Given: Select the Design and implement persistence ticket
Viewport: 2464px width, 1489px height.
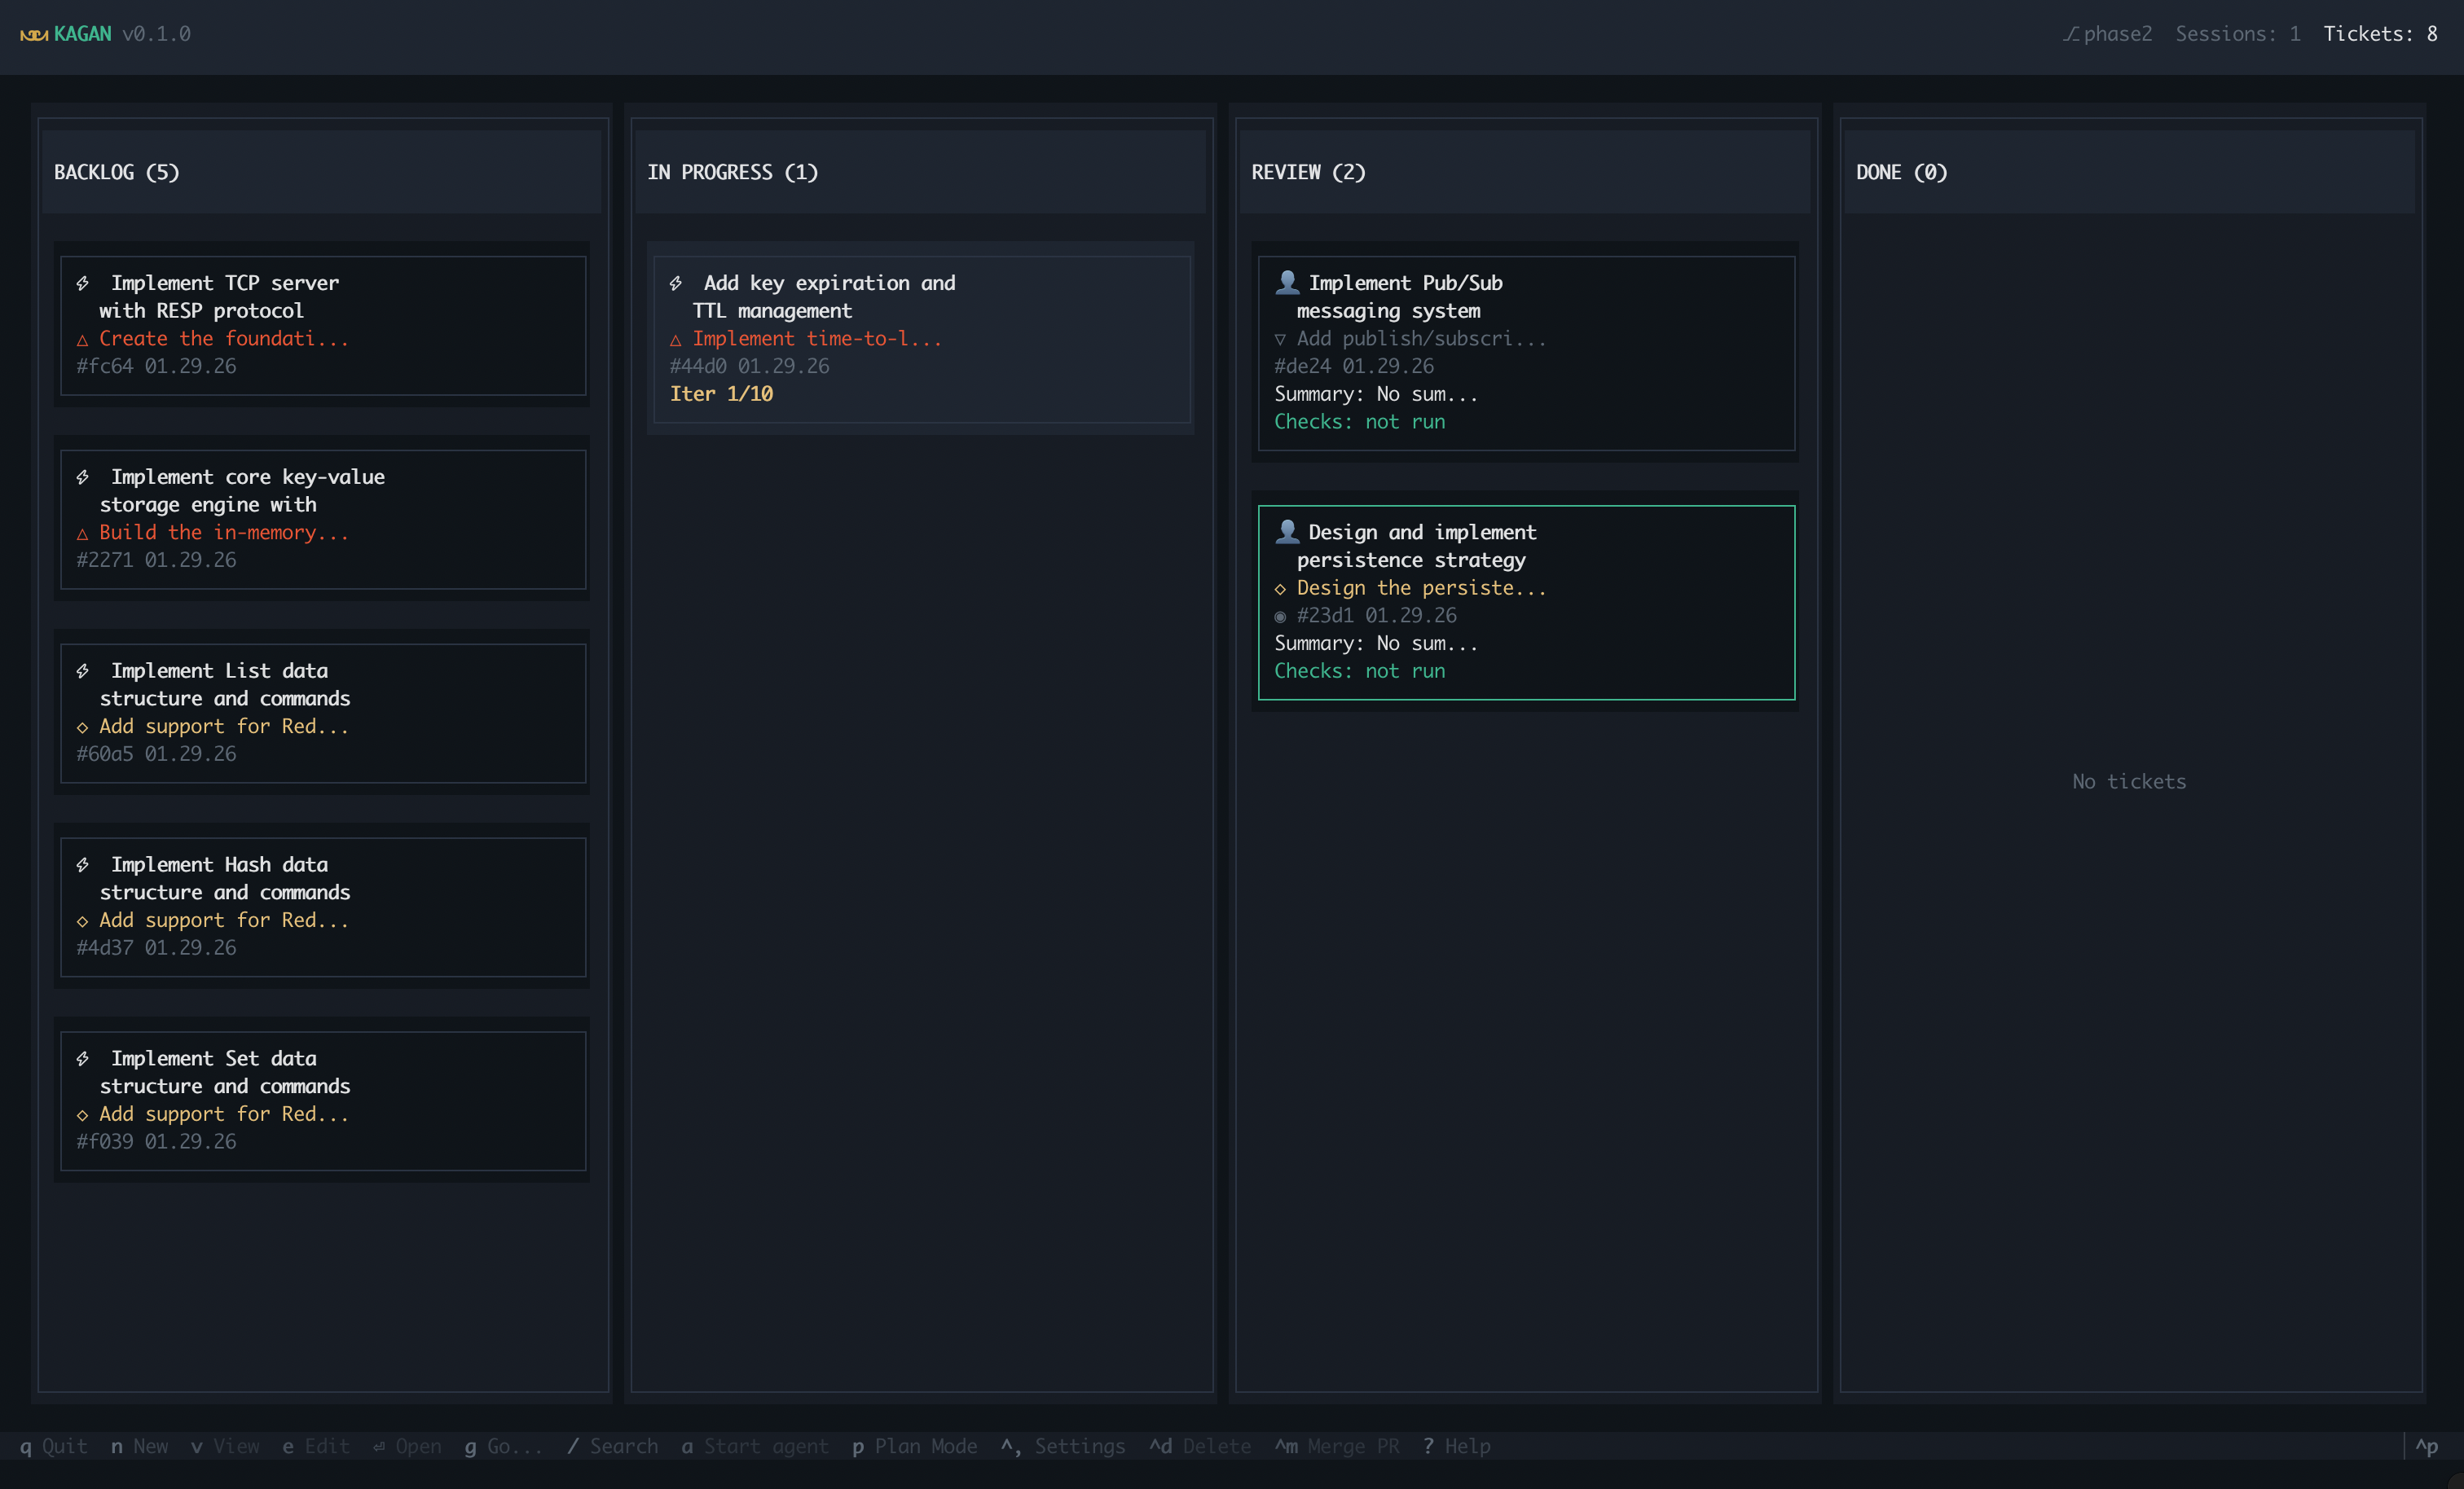Looking at the screenshot, I should pos(1525,601).
